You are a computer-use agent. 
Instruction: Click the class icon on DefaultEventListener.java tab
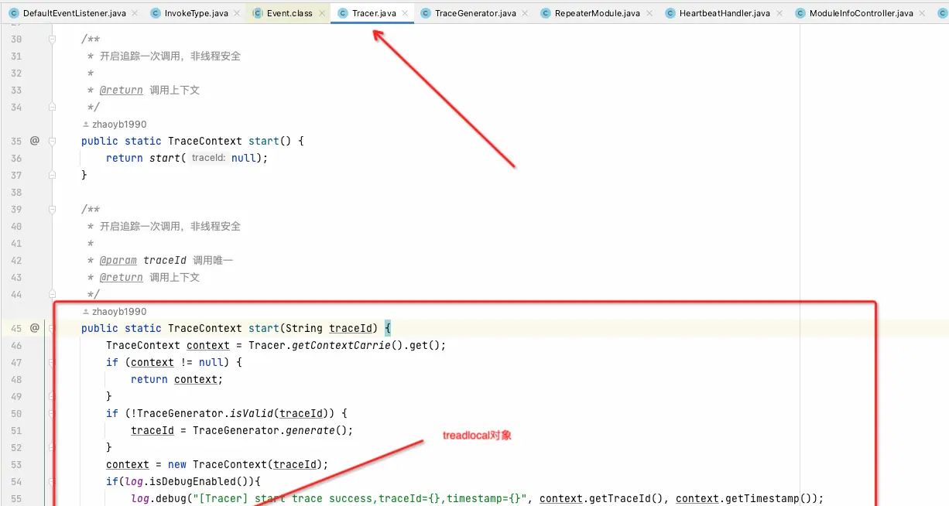[x=13, y=13]
